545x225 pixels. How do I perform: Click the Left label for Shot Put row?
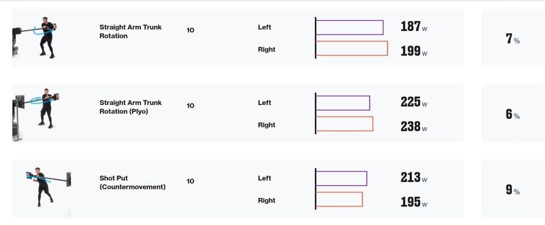click(x=265, y=178)
